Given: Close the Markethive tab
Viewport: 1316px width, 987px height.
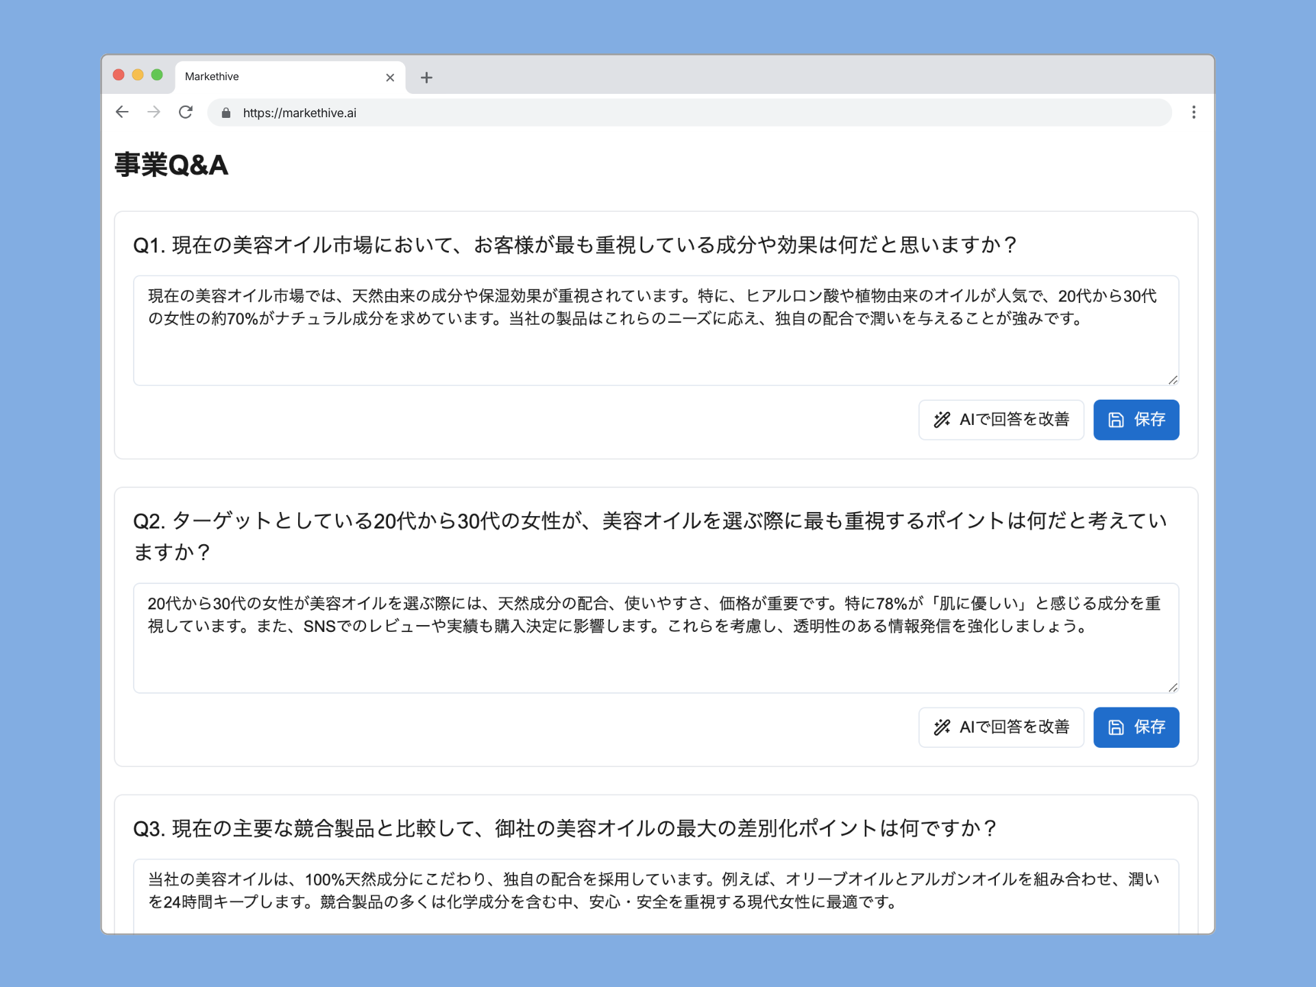Looking at the screenshot, I should (x=390, y=77).
